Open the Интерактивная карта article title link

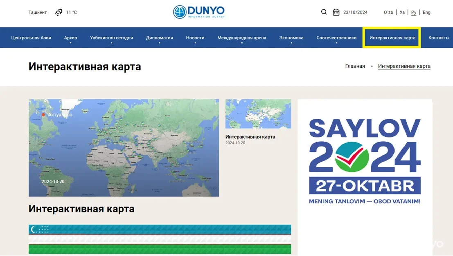[x=250, y=137]
